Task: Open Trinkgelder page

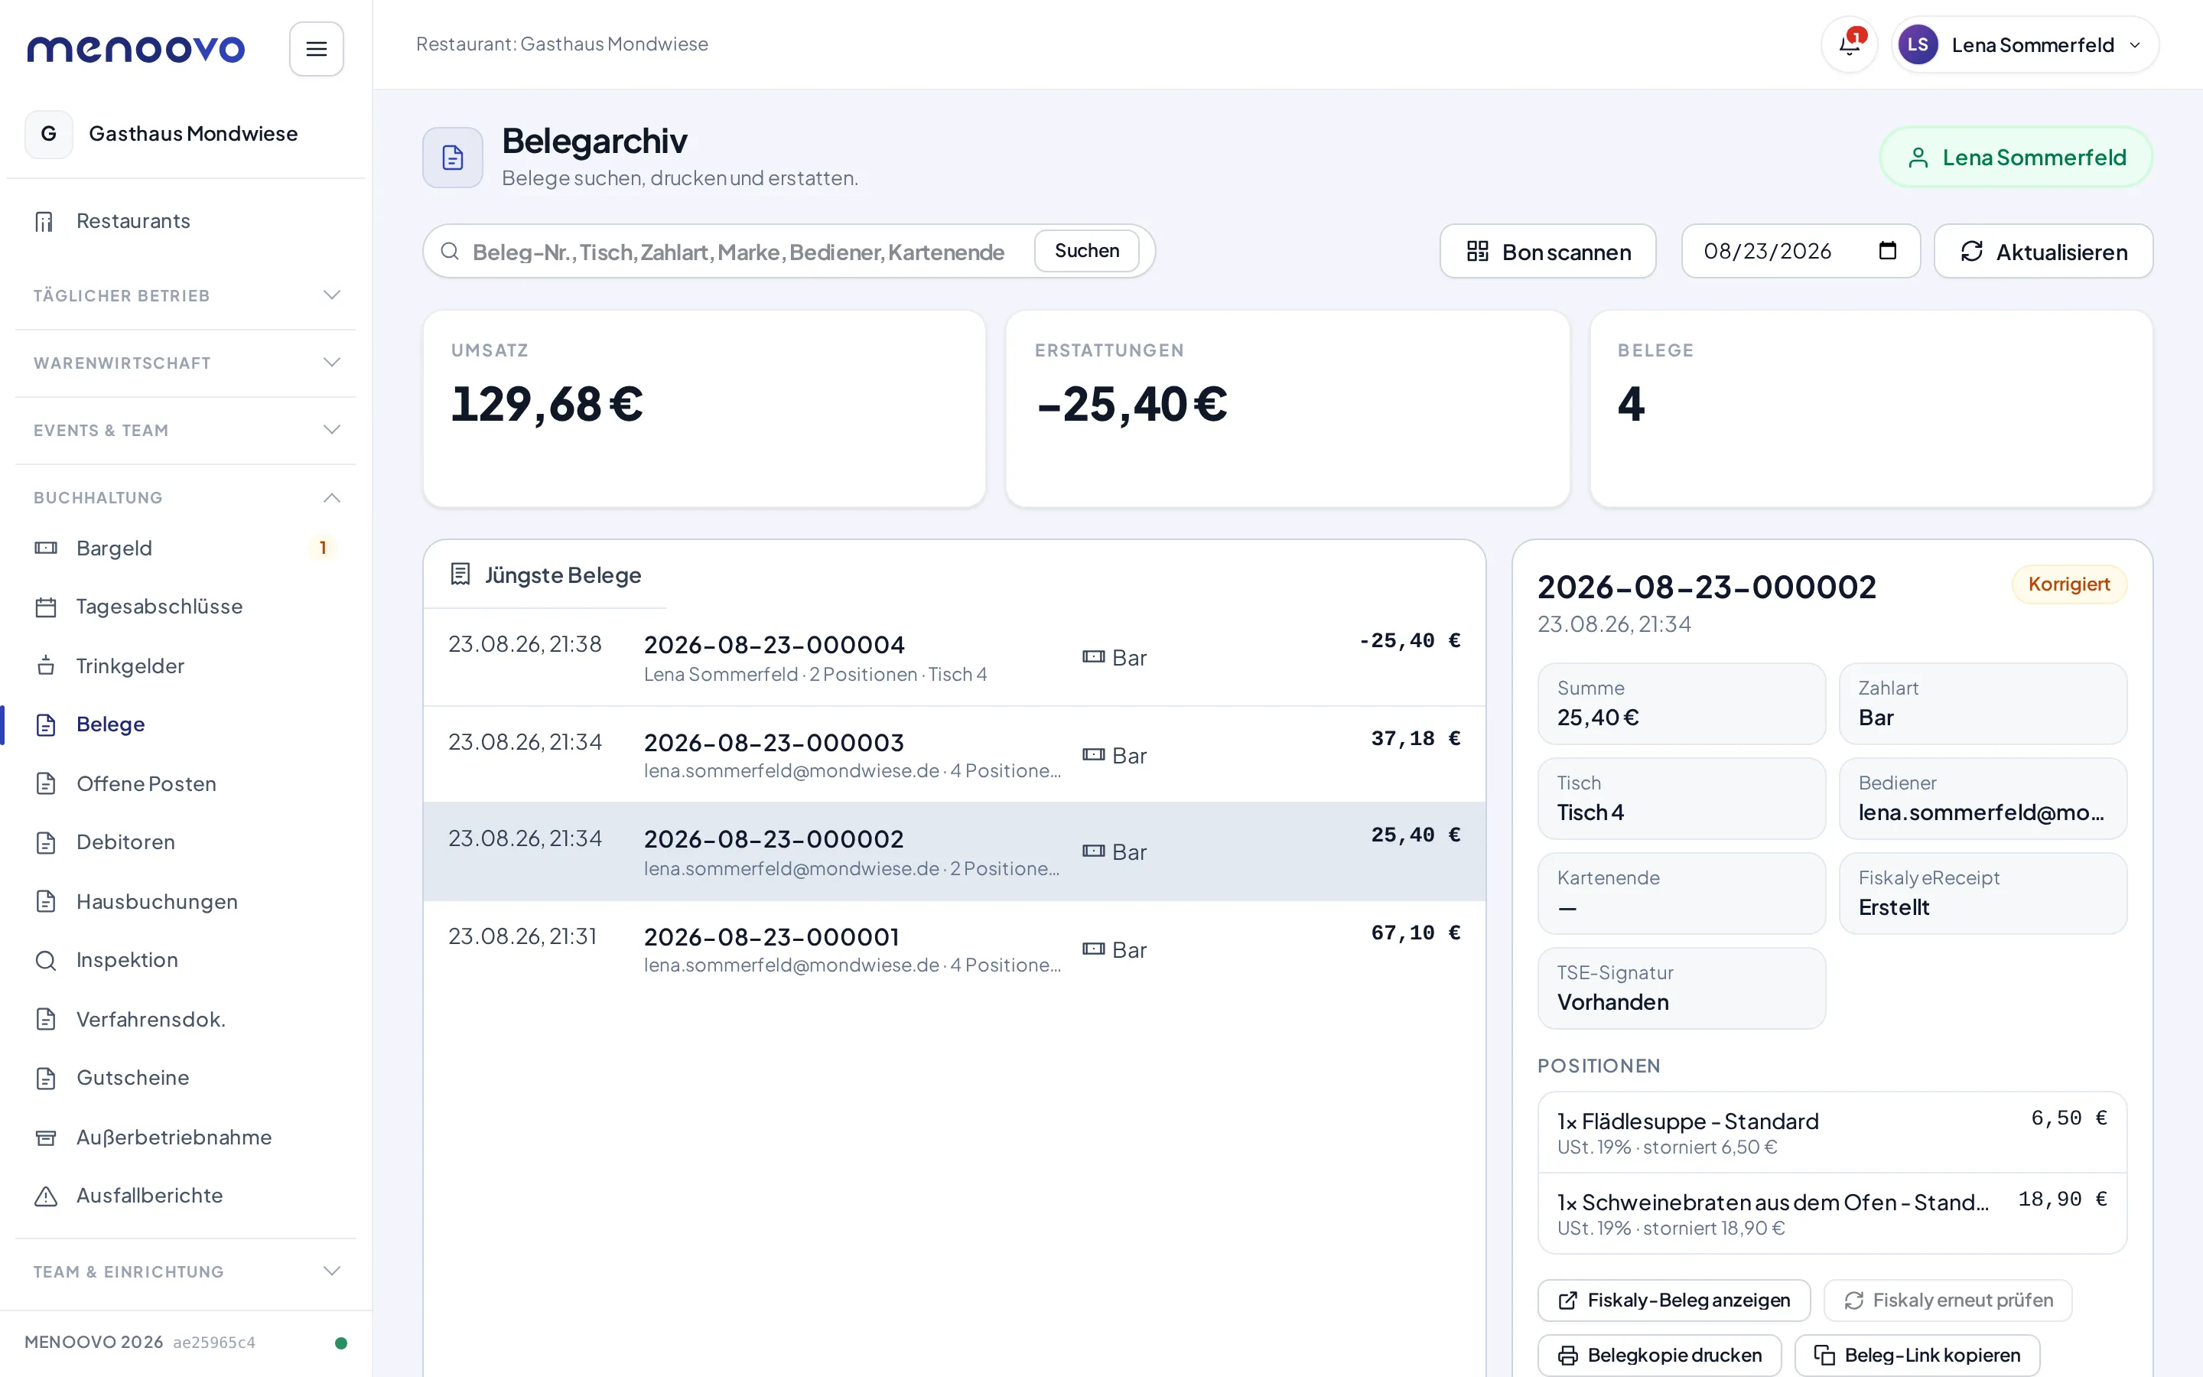Action: point(186,666)
